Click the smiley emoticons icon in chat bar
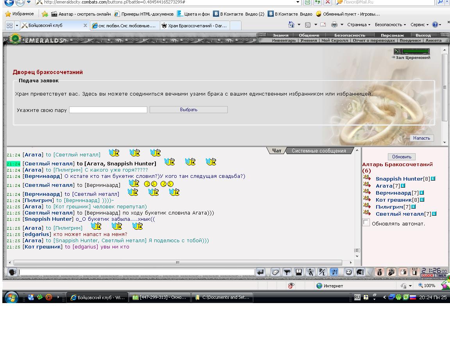 pos(348,272)
